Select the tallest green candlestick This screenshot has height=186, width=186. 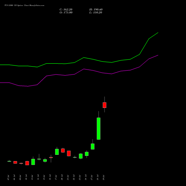click(99, 129)
